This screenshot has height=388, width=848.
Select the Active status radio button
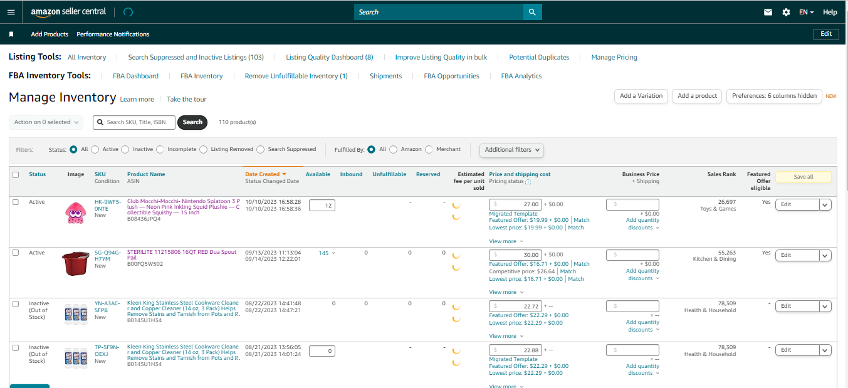click(x=95, y=150)
